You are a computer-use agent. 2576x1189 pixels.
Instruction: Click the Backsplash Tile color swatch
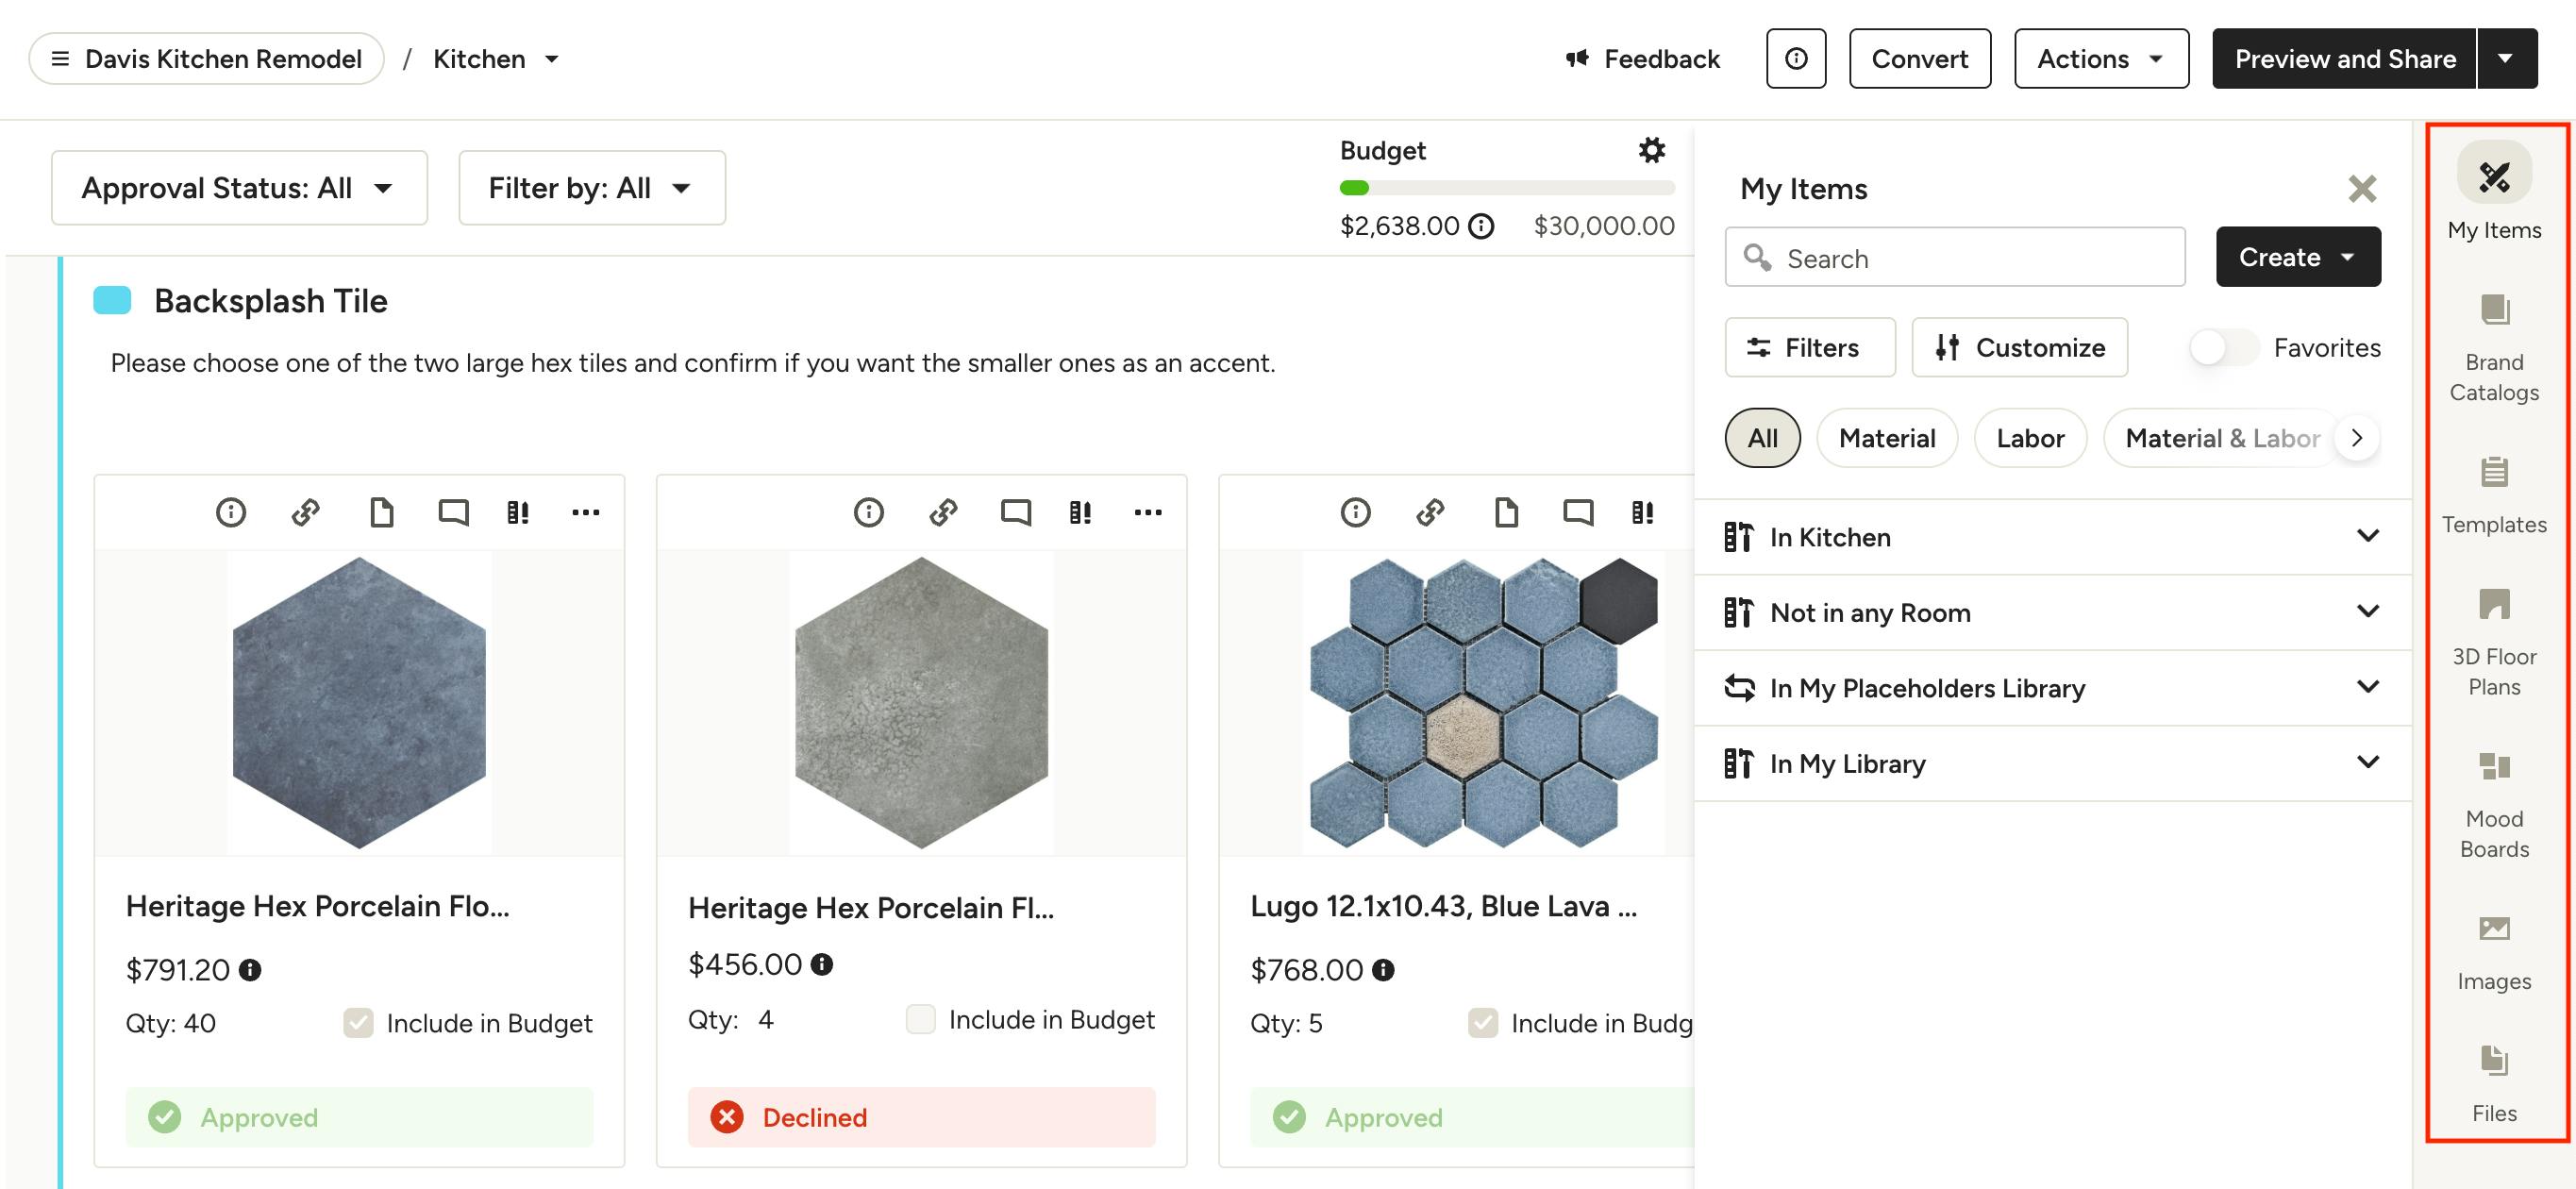tap(112, 300)
